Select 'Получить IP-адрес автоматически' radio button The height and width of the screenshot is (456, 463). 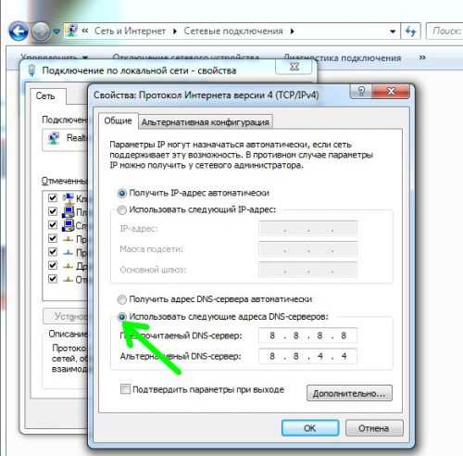122,194
